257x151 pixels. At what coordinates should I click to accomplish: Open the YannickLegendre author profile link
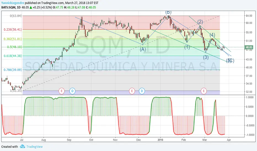click(x=13, y=3)
